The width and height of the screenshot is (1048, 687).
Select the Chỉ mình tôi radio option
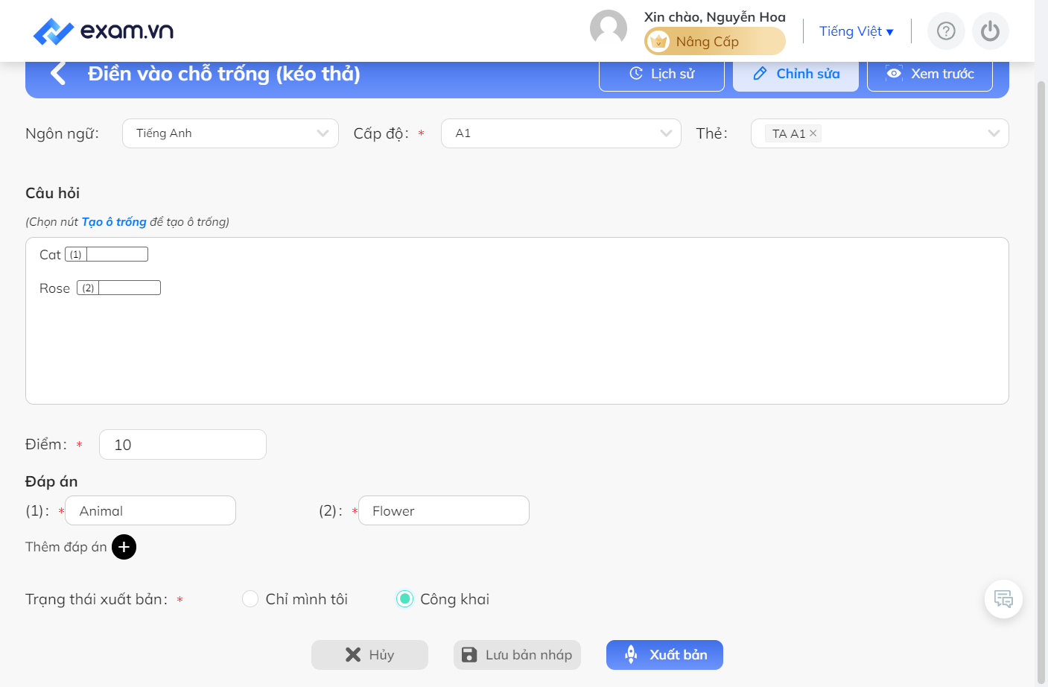coord(250,599)
